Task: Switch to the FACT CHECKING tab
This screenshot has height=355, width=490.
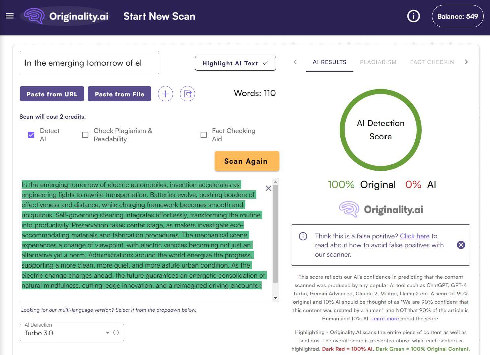Action: [x=432, y=62]
